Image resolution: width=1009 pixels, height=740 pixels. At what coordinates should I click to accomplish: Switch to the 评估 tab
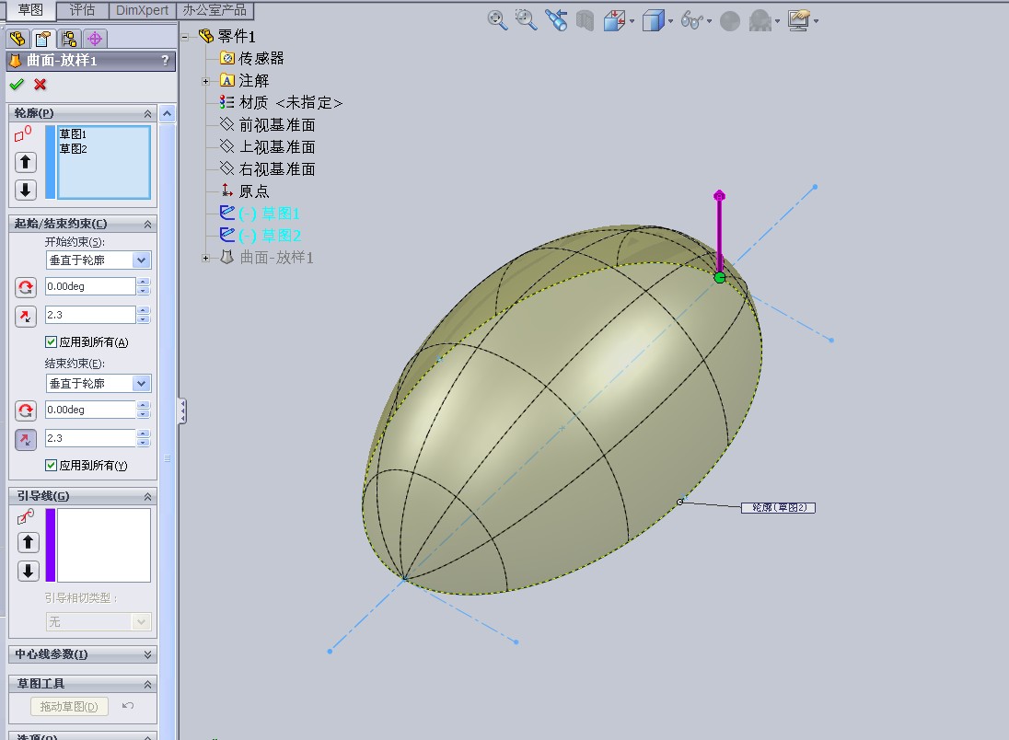[x=82, y=9]
